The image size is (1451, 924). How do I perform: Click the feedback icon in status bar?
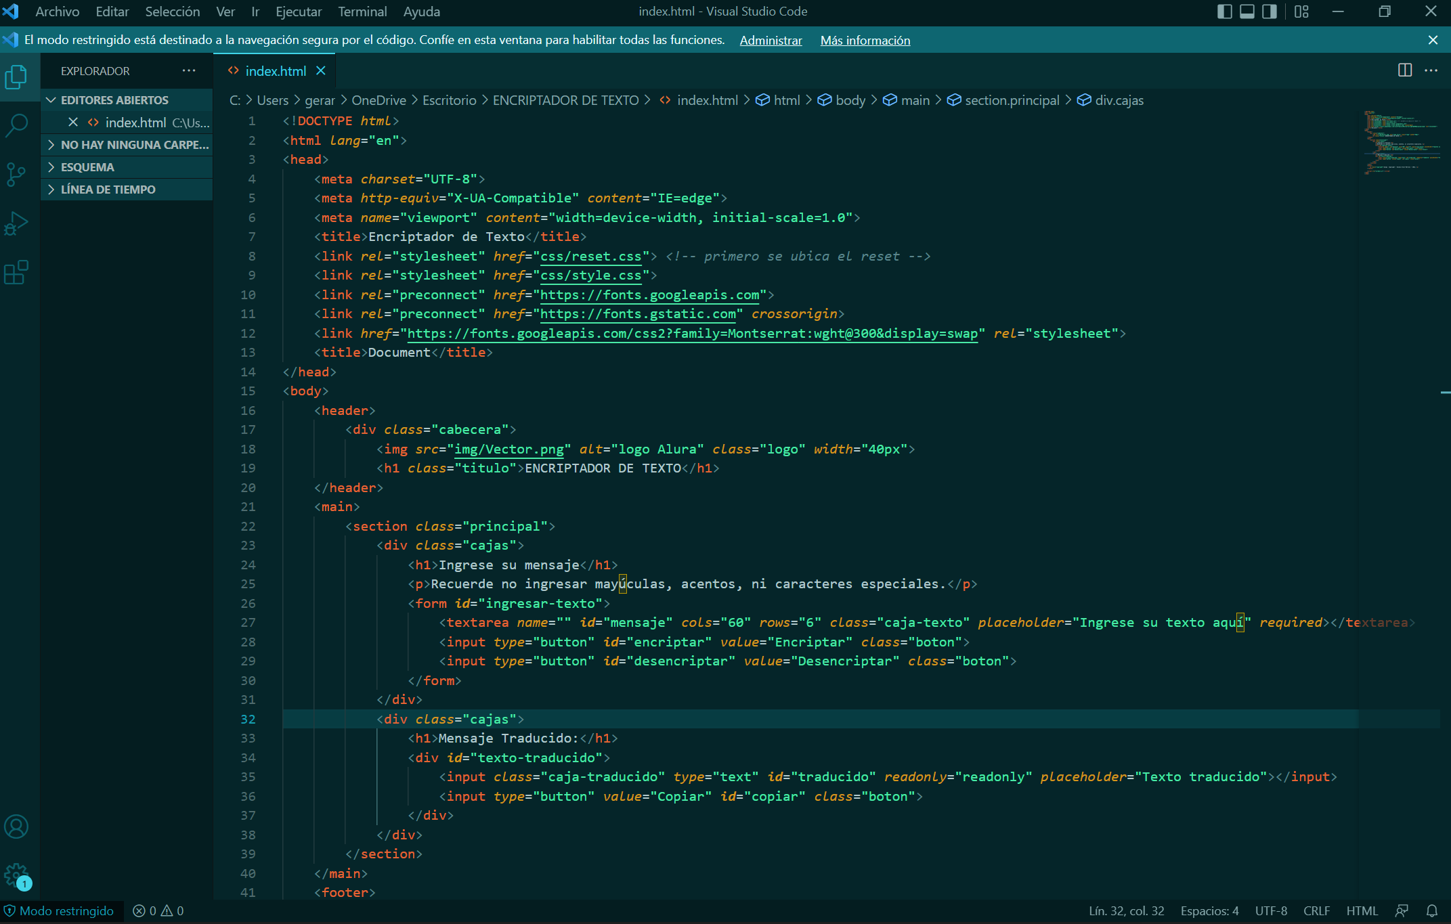click(x=1402, y=911)
